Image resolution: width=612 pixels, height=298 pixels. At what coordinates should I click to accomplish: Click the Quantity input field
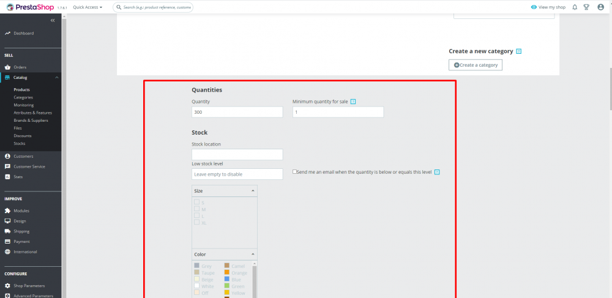click(x=237, y=112)
